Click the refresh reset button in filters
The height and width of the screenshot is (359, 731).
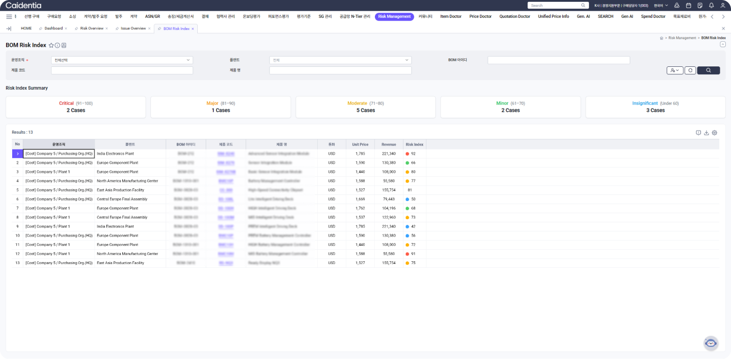pos(690,70)
